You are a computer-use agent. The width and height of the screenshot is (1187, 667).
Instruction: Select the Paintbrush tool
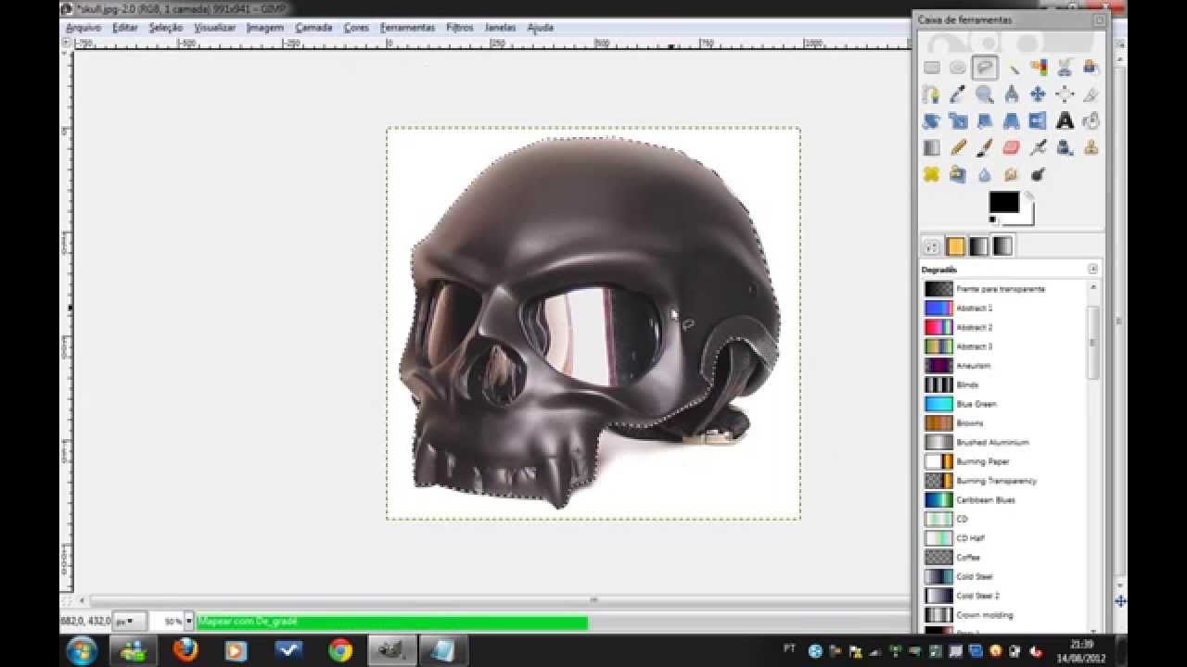(x=985, y=147)
